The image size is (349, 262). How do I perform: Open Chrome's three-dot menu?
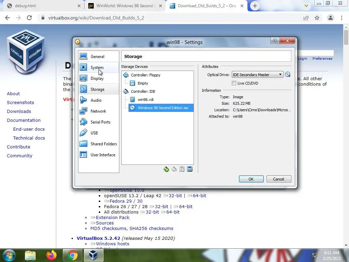tap(342, 18)
